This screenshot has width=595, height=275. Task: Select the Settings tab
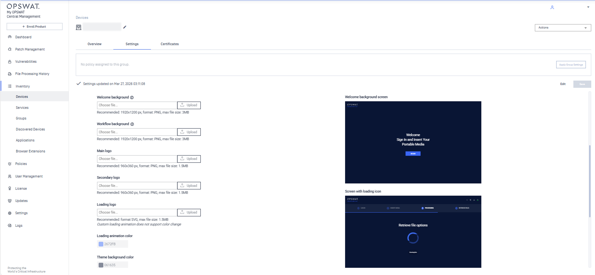132,44
